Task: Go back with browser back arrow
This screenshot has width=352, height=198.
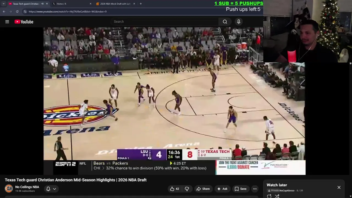Action: point(4,12)
